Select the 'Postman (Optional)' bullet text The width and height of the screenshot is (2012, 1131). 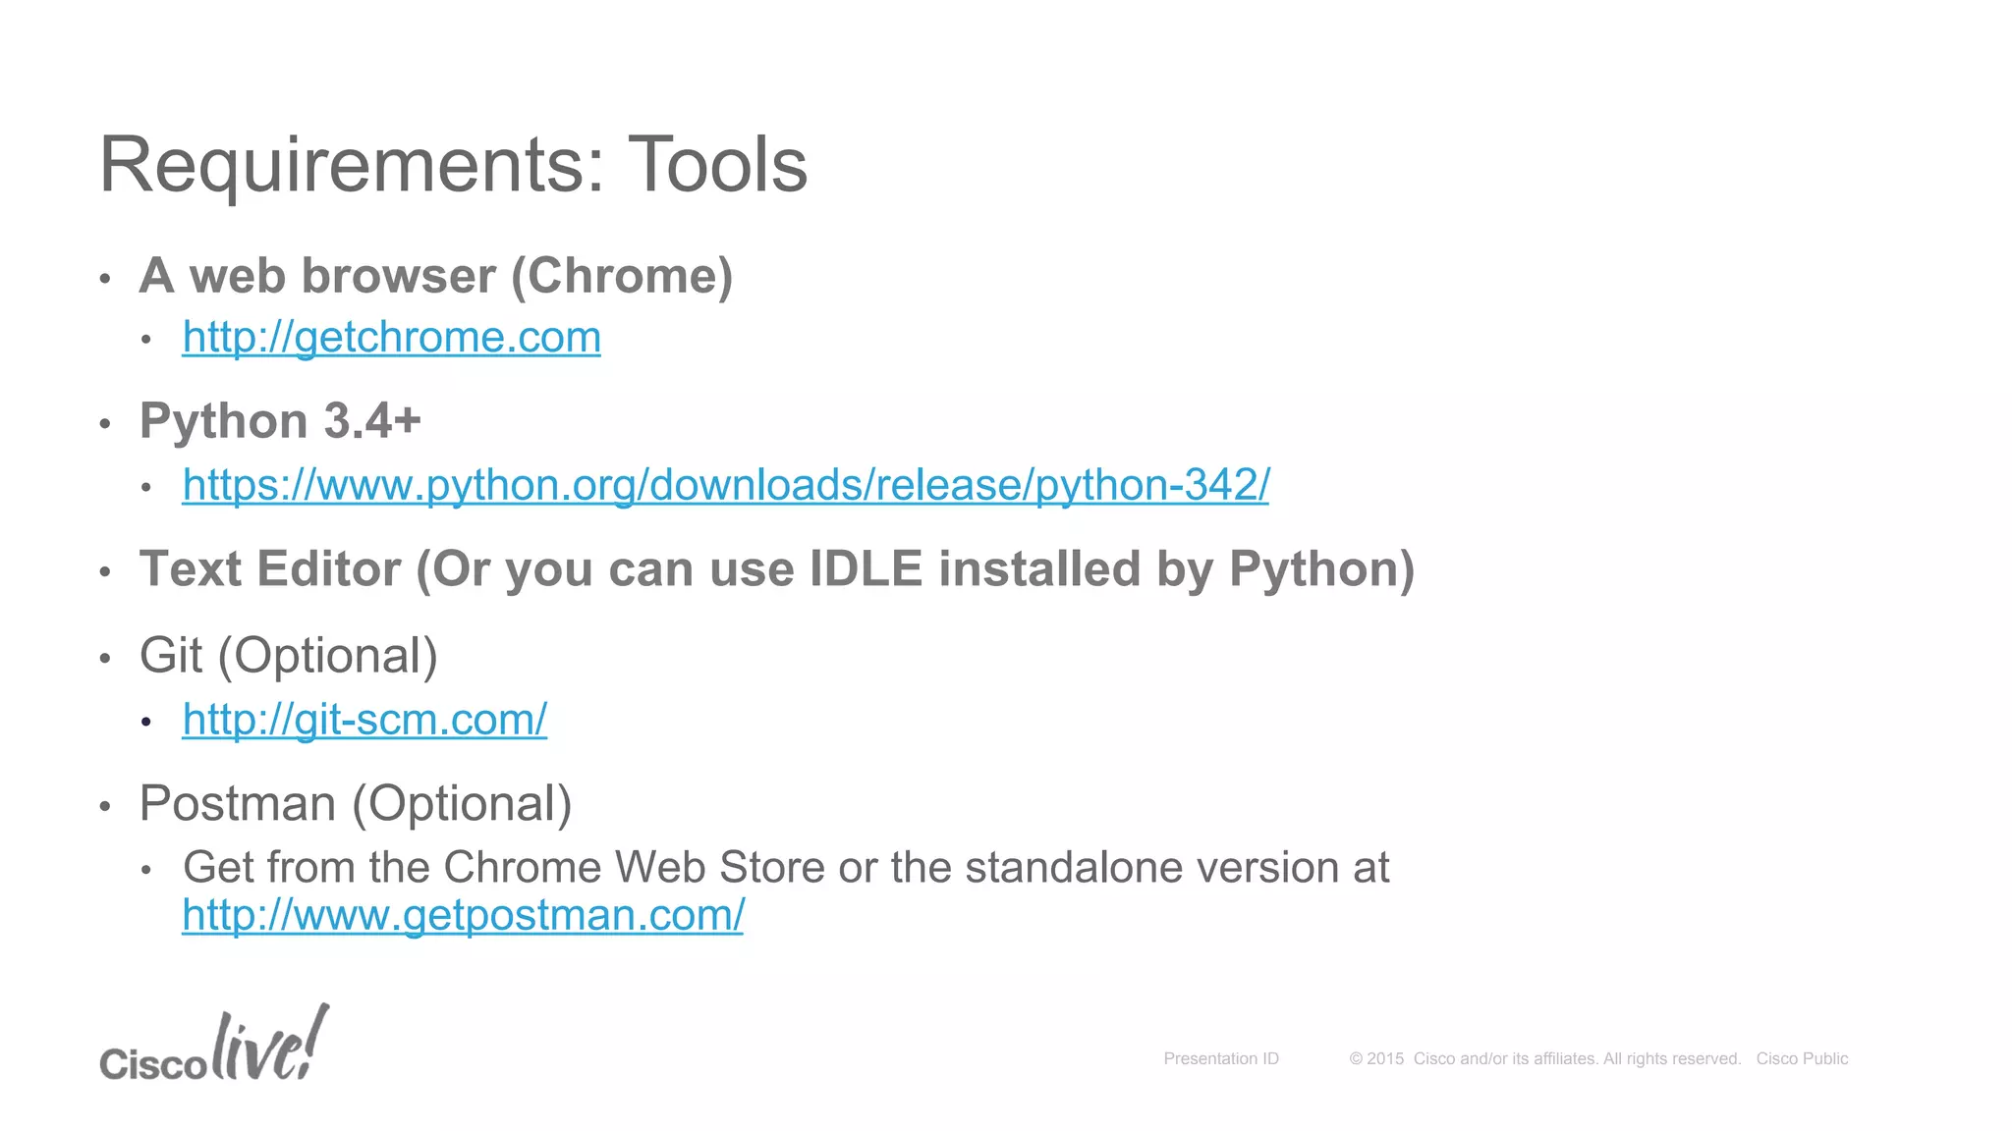coord(356,804)
